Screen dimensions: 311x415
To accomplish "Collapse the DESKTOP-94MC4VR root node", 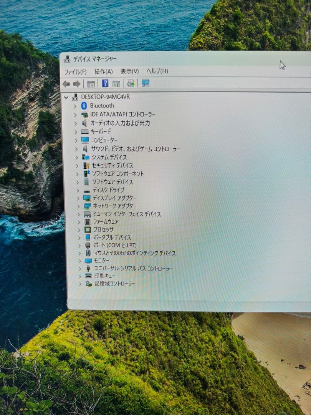I will pyautogui.click(x=66, y=97).
